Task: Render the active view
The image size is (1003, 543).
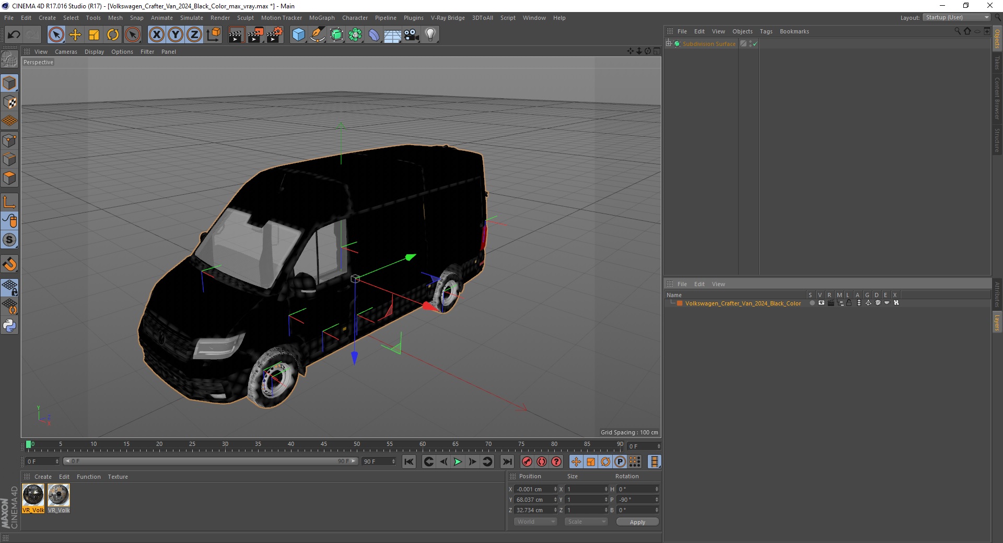Action: (x=236, y=35)
